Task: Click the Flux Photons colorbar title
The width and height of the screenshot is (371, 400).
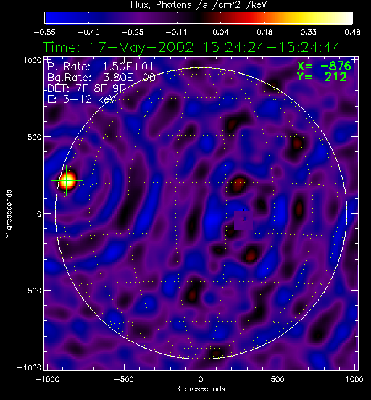Action: 199,4
